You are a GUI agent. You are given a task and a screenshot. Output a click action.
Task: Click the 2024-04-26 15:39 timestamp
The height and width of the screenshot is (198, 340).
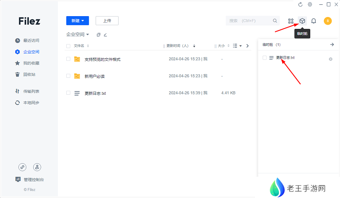pyautogui.click(x=184, y=93)
